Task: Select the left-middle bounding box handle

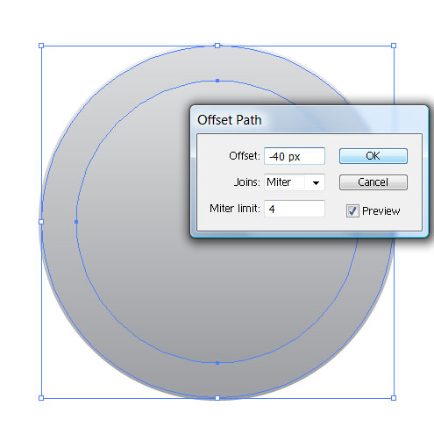Action: (x=41, y=222)
